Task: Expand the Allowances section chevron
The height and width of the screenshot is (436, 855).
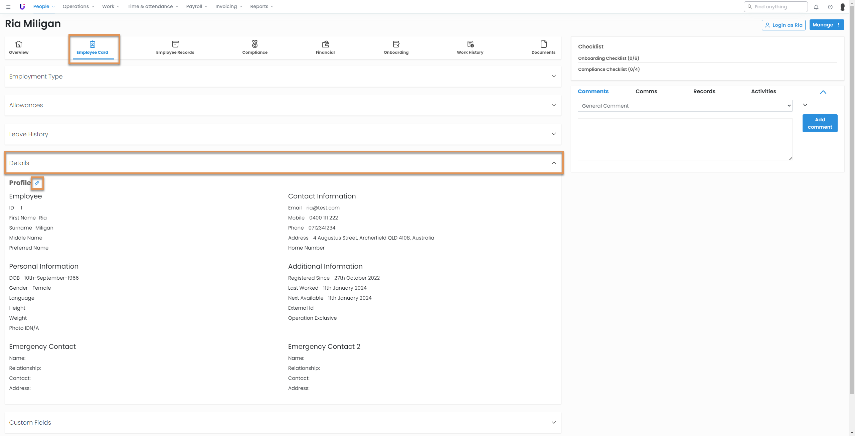Action: [x=553, y=105]
